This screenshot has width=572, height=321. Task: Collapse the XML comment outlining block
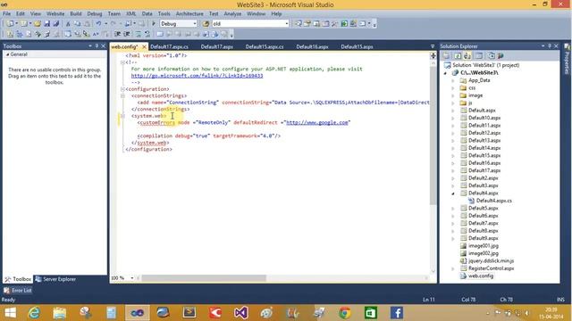[x=122, y=62]
